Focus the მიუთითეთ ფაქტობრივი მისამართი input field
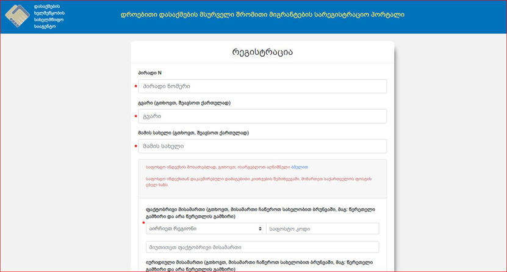 (x=262, y=247)
